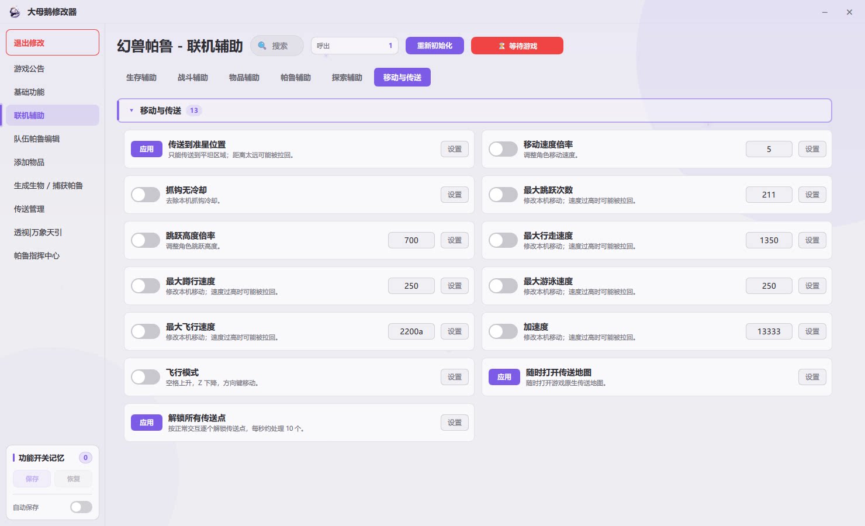
Task: Open 设置 for 最大飞行速度
Action: [x=455, y=331]
